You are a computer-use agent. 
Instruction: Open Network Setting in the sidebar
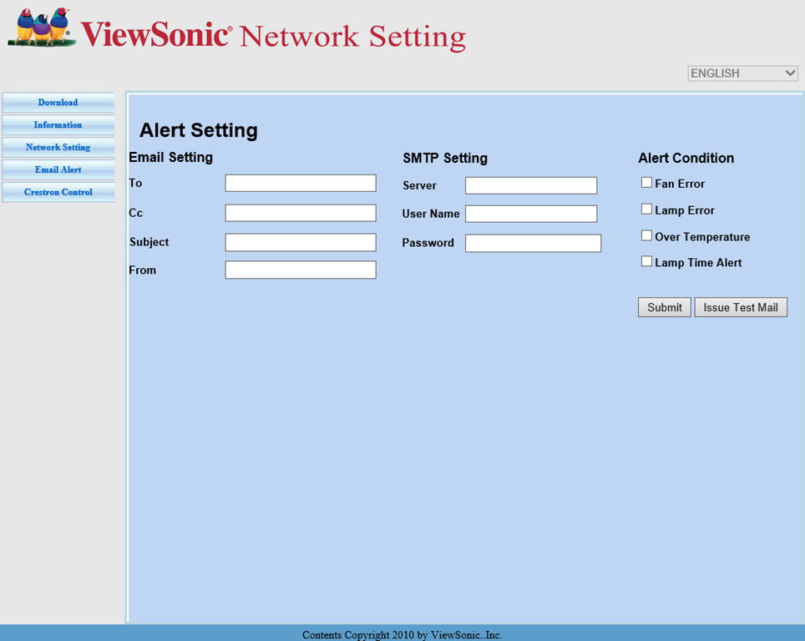click(58, 147)
